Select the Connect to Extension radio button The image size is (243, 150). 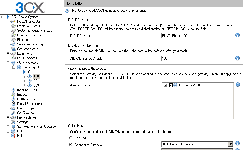coord(71,145)
